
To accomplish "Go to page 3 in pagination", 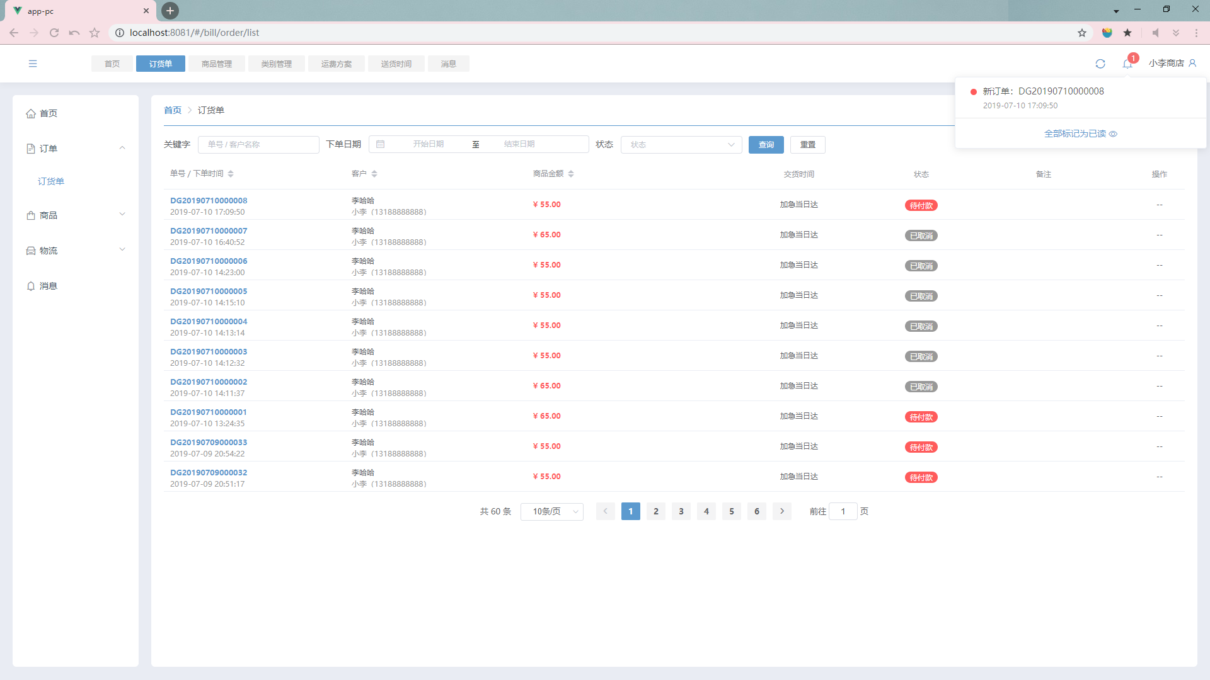I will pos(681,511).
